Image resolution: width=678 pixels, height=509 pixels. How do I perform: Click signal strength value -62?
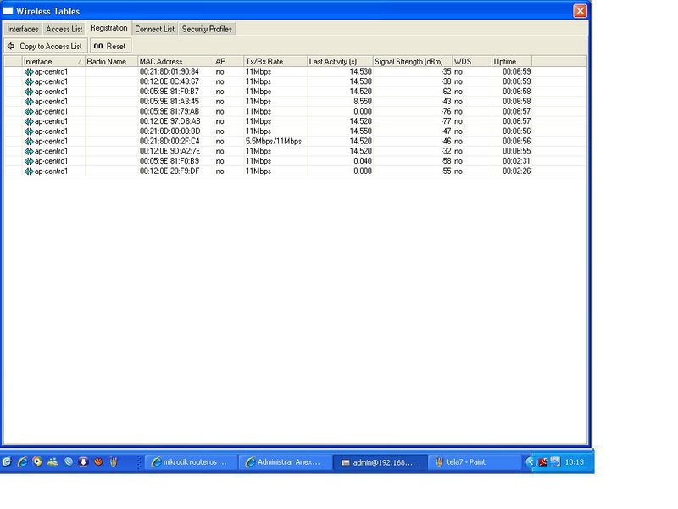pos(447,92)
